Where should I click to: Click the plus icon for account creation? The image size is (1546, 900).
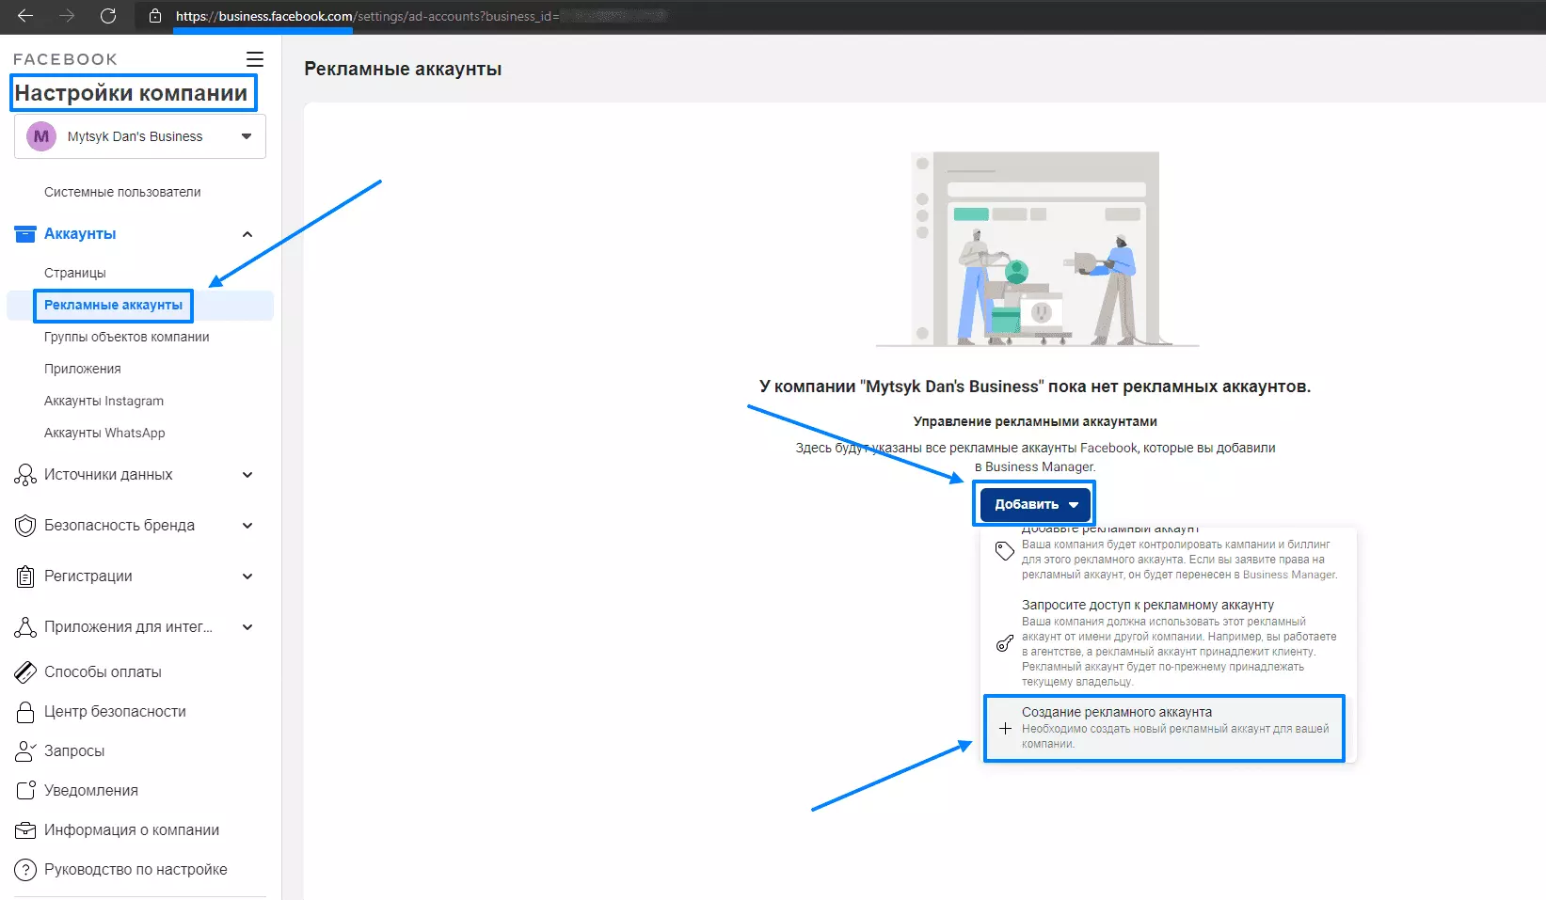[1005, 729]
